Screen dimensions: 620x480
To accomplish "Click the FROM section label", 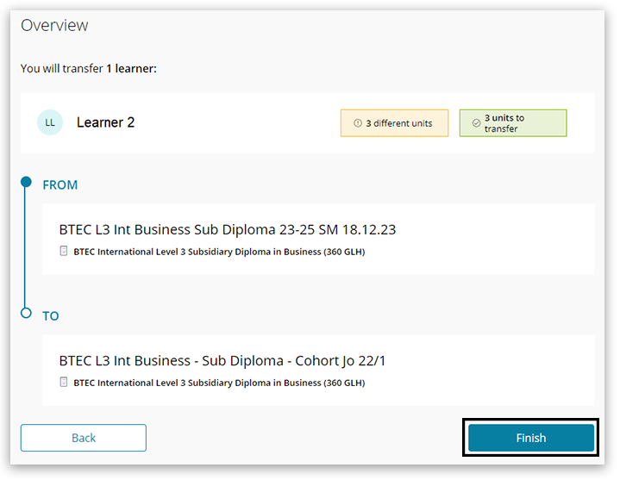I will pos(60,185).
